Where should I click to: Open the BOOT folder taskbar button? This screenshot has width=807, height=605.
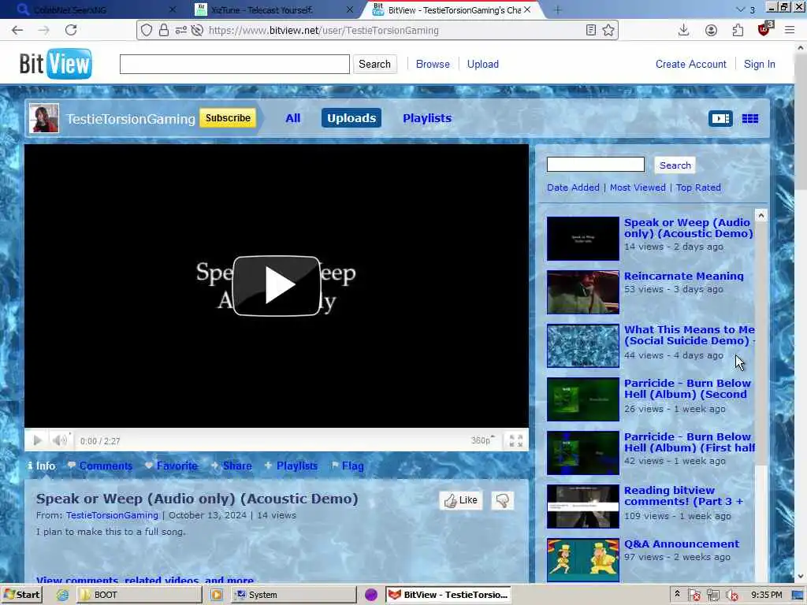point(139,595)
